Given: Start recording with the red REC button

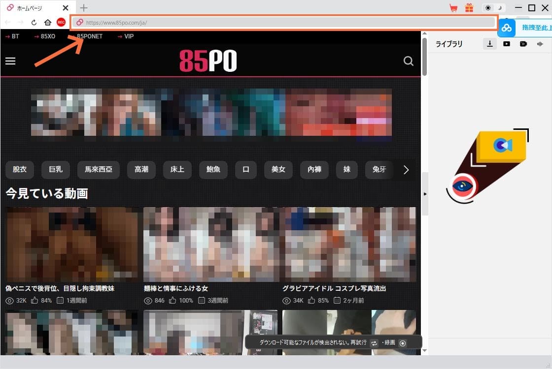Looking at the screenshot, I should click(61, 22).
